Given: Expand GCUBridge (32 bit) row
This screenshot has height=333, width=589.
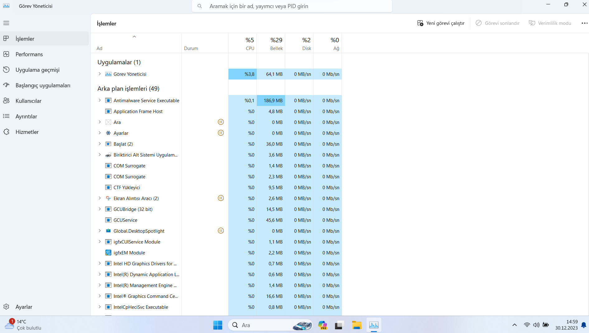Looking at the screenshot, I should pyautogui.click(x=100, y=209).
